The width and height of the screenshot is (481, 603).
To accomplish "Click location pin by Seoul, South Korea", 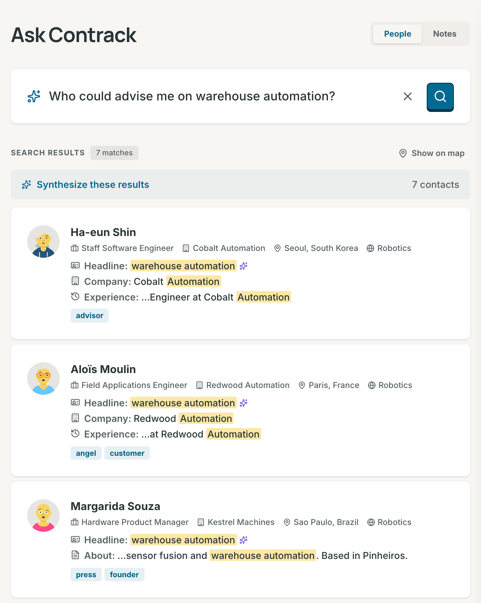I will pos(277,248).
